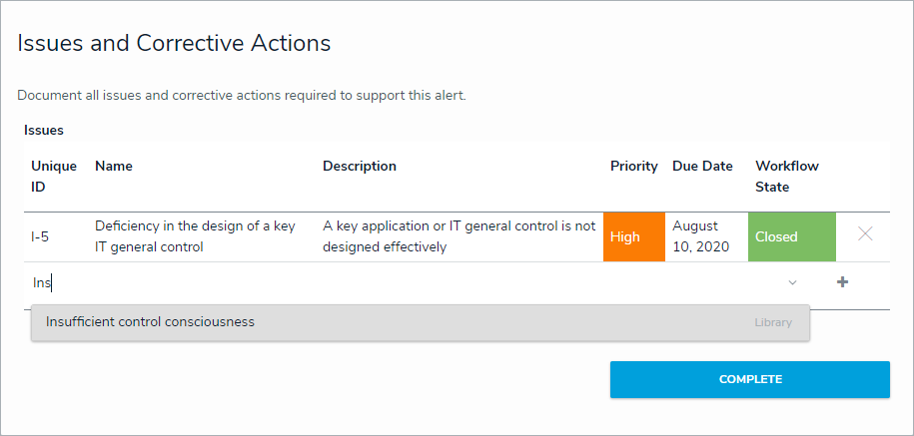This screenshot has height=436, width=914.
Task: Click the Due Date column header
Action: (x=702, y=167)
